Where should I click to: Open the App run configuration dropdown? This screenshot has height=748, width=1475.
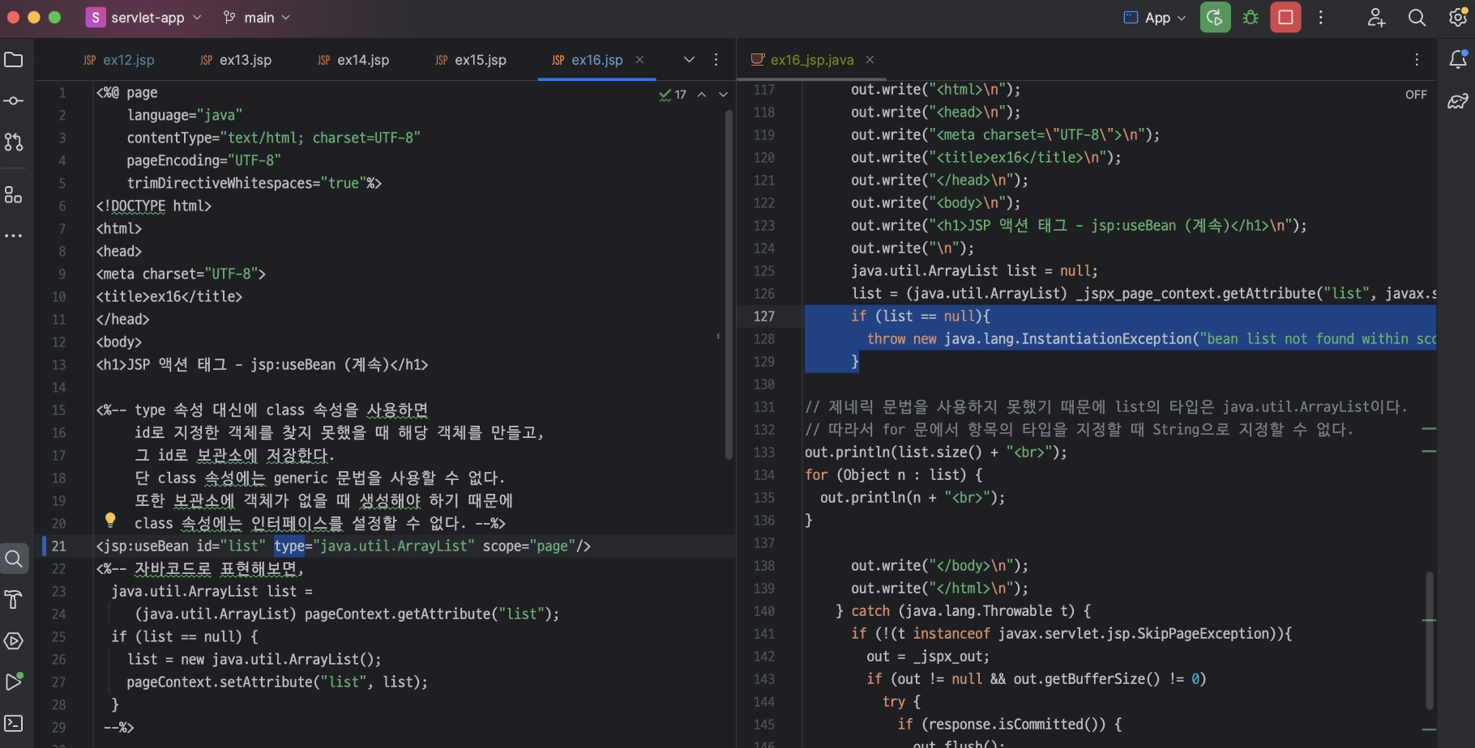[1155, 17]
